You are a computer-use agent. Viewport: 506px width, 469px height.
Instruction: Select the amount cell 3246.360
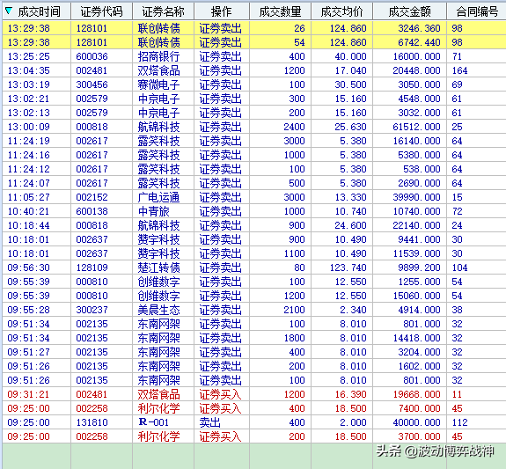pyautogui.click(x=419, y=28)
